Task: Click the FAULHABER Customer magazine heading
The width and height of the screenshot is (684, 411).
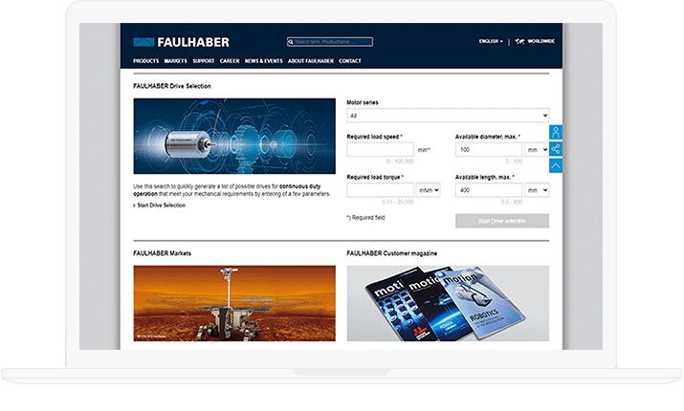Action: click(391, 253)
